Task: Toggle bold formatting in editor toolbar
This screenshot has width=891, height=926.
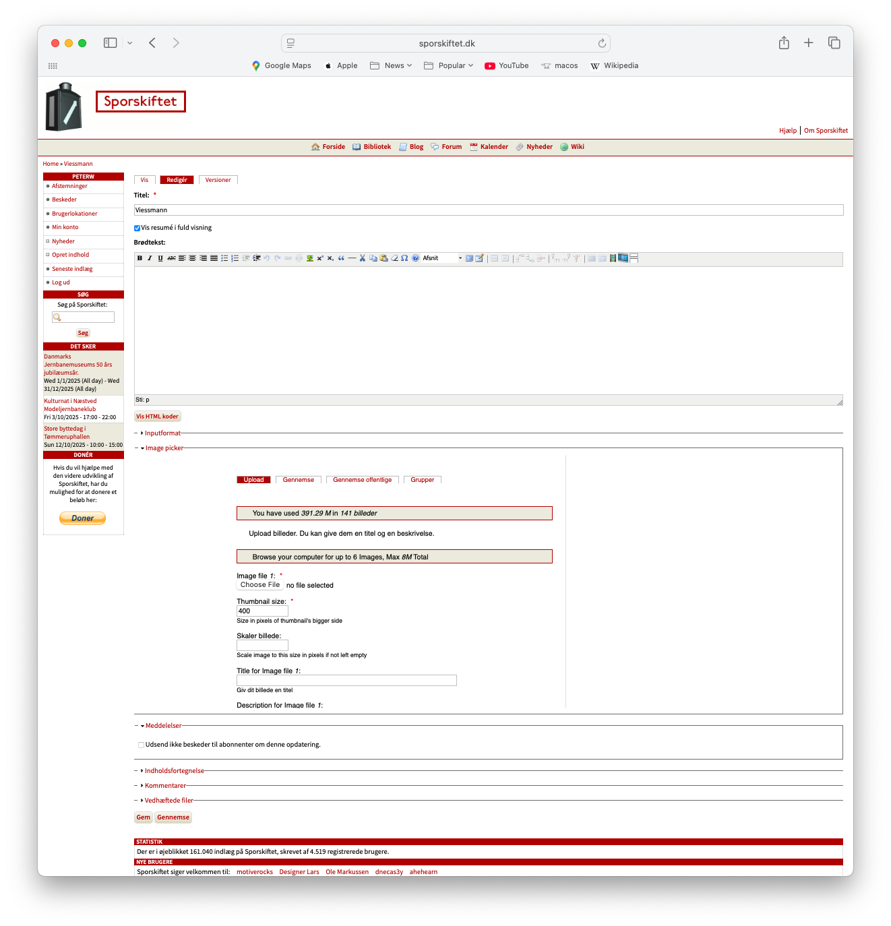Action: coord(140,258)
